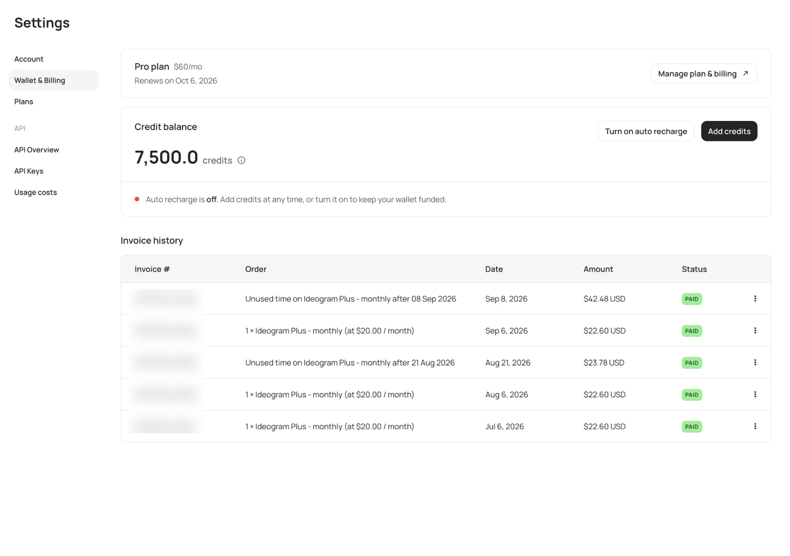The height and width of the screenshot is (556, 790).
Task: Click the $23.78 USD amount
Action: (x=604, y=362)
